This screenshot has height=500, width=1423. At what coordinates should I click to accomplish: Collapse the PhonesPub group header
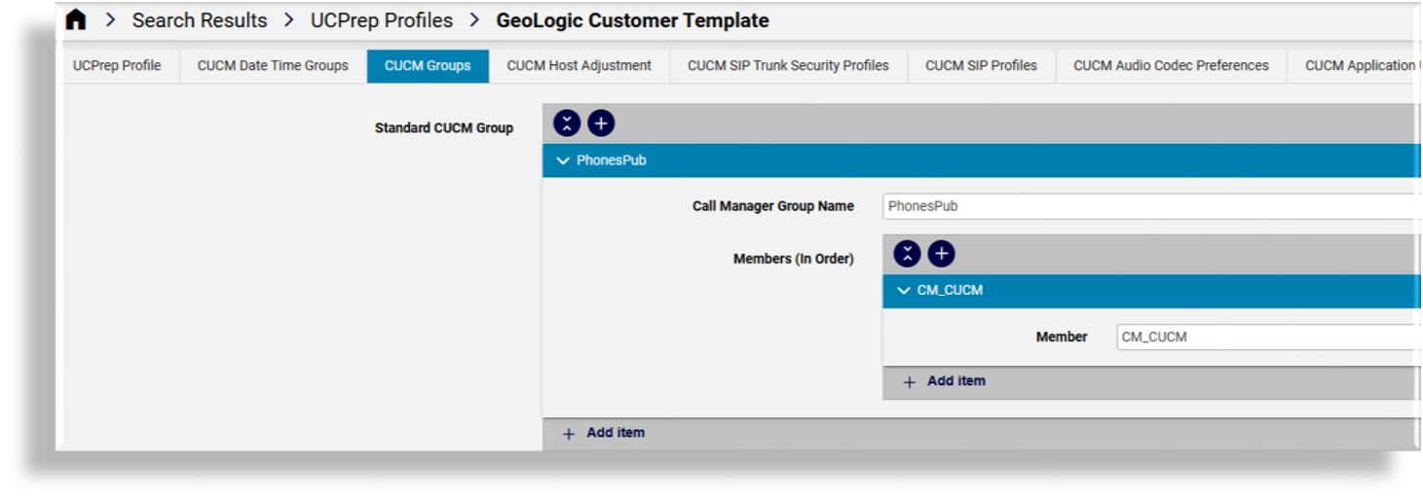point(563,161)
